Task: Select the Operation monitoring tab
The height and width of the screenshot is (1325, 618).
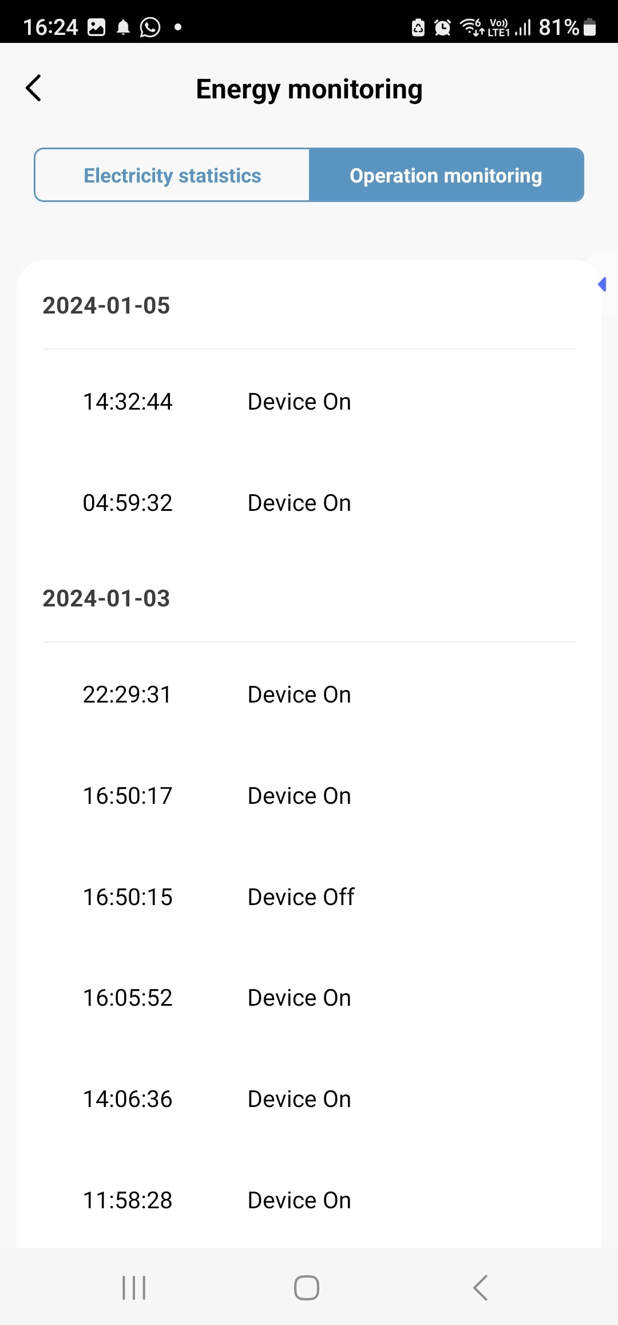Action: [x=446, y=176]
